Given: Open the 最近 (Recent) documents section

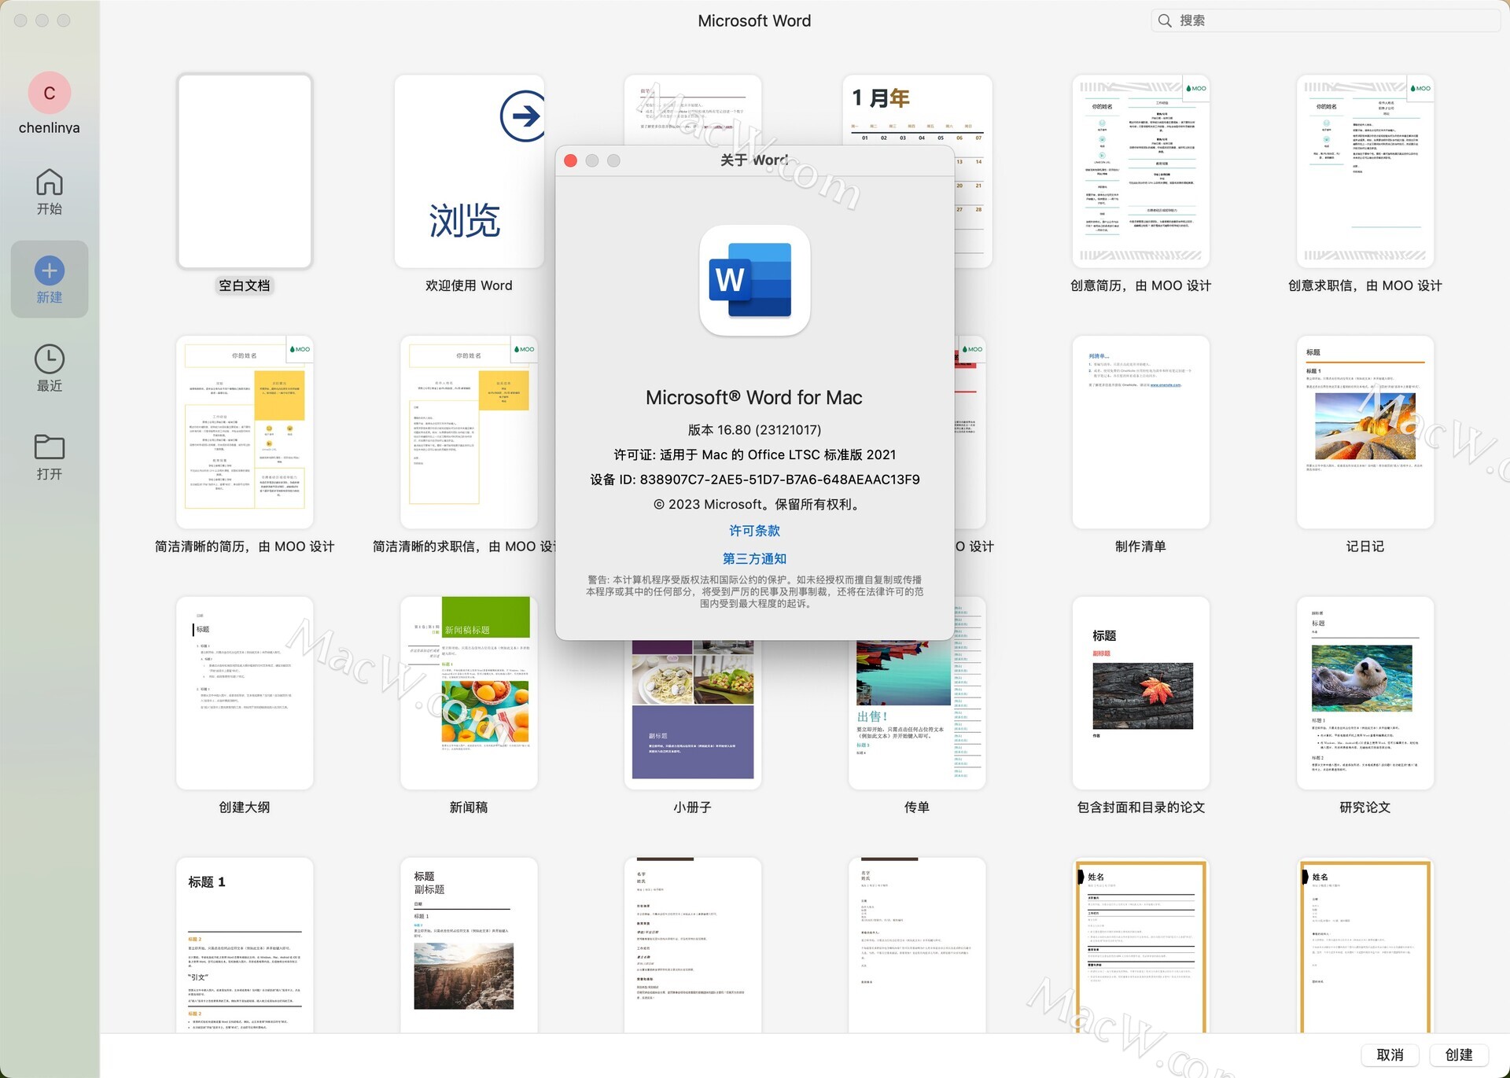Looking at the screenshot, I should (49, 368).
